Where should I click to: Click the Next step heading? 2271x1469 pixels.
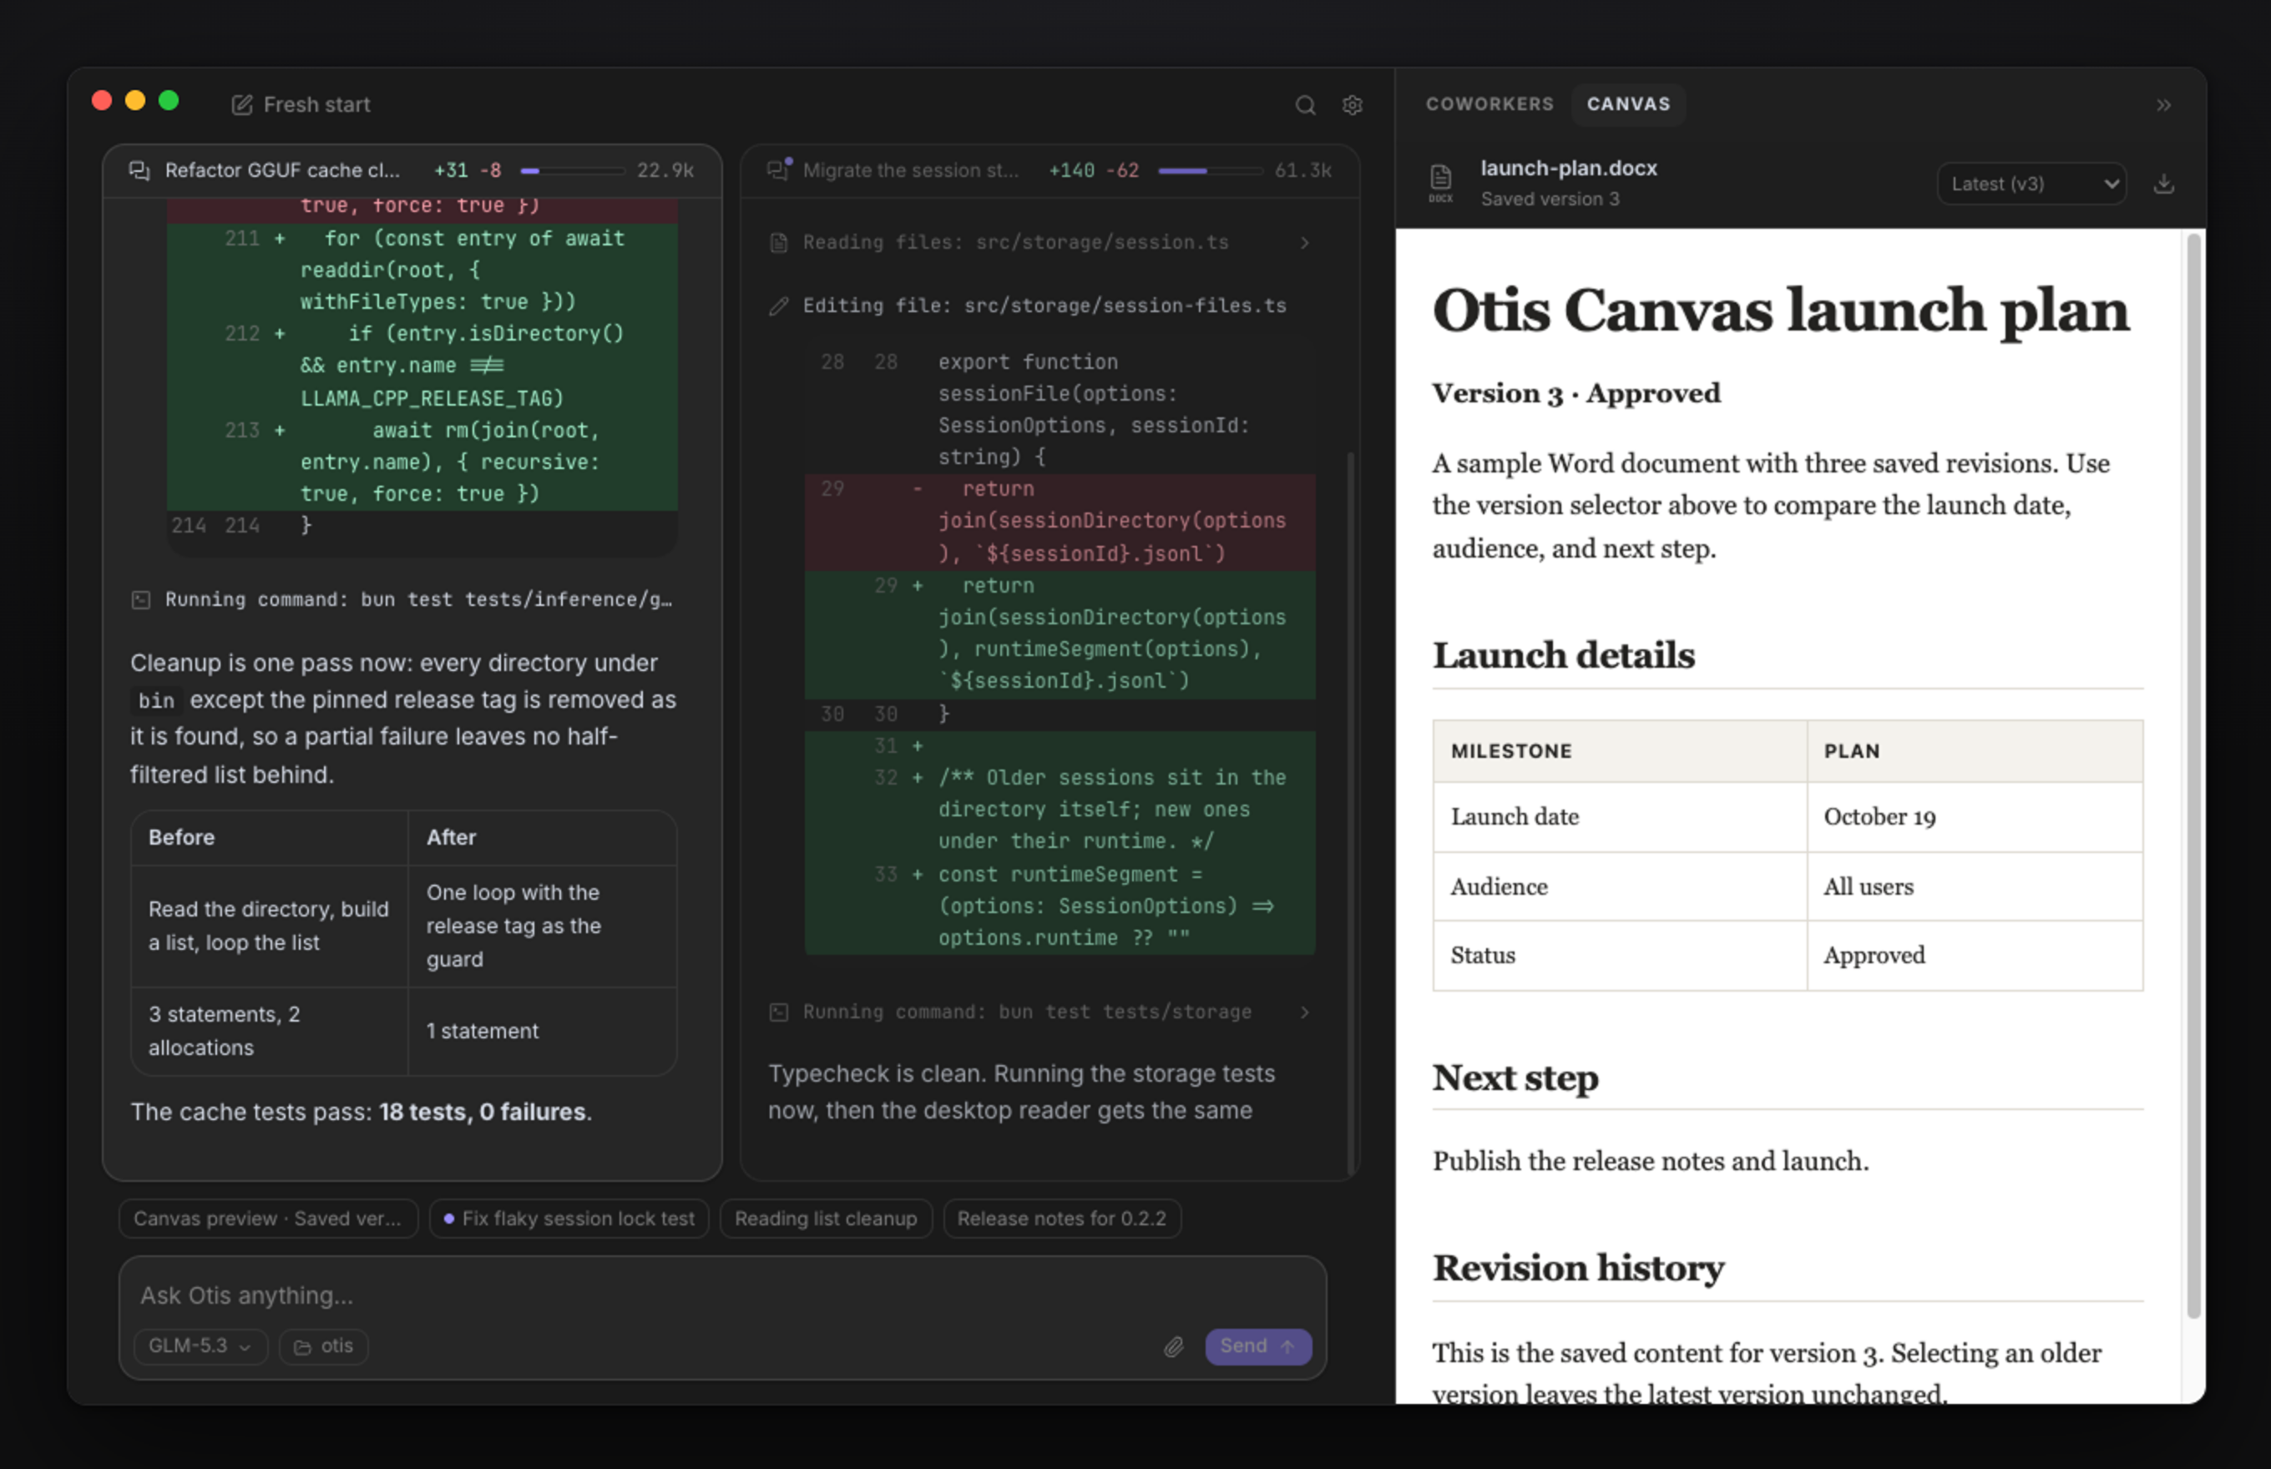pos(1515,1078)
